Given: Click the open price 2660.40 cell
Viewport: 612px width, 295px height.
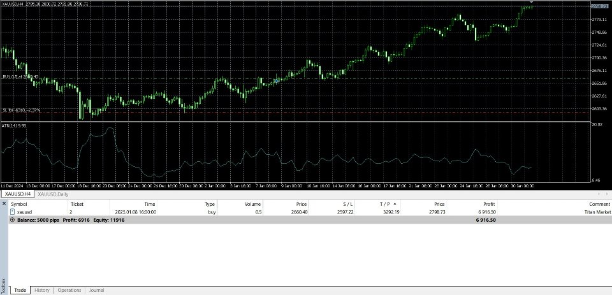Looking at the screenshot, I should [300, 212].
